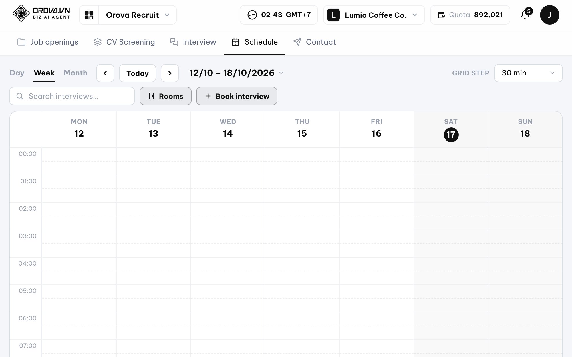
Task: Open Lumio Coffee Co. workspace dropdown
Action: pyautogui.click(x=374, y=15)
